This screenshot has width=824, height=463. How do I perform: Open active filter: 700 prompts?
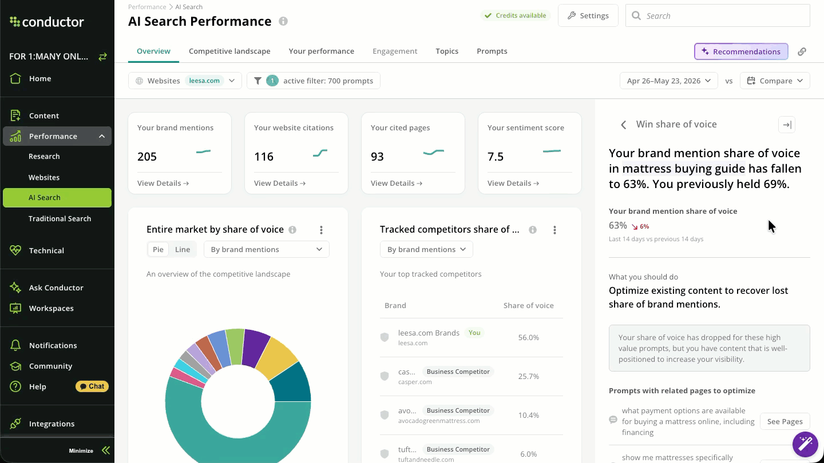314,81
